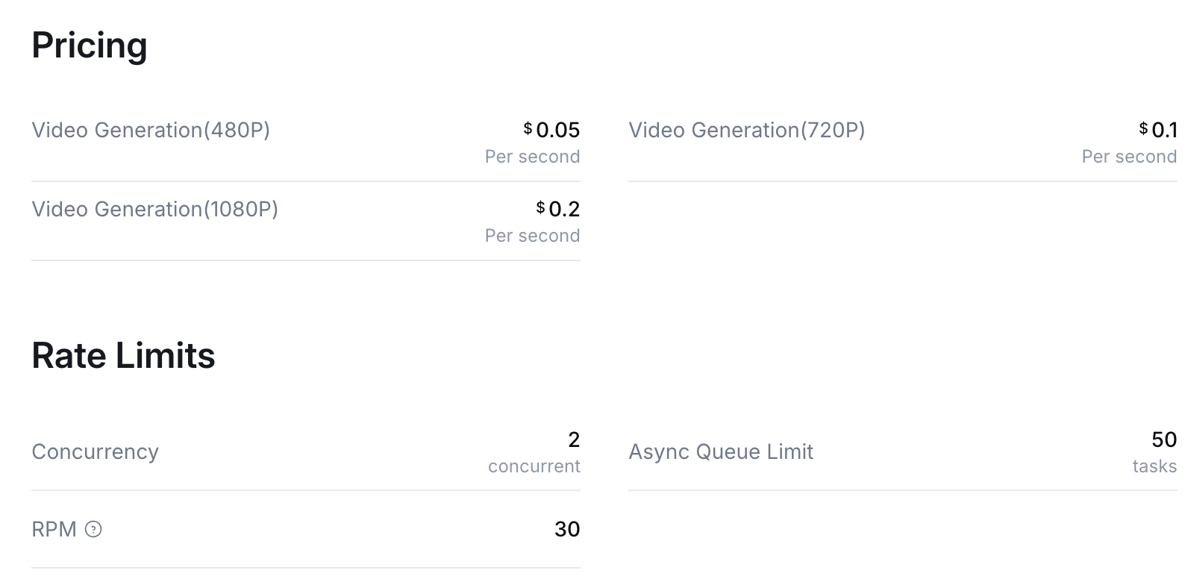Click the RPM help question-mark icon

93,530
